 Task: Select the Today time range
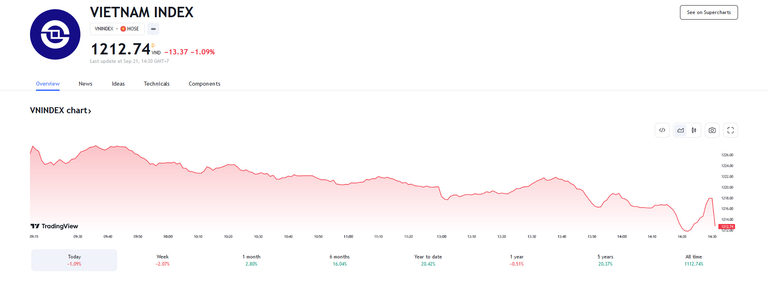(x=74, y=260)
